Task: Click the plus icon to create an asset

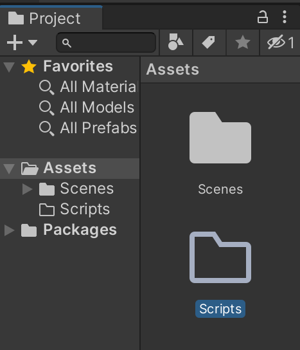Action: (x=15, y=42)
